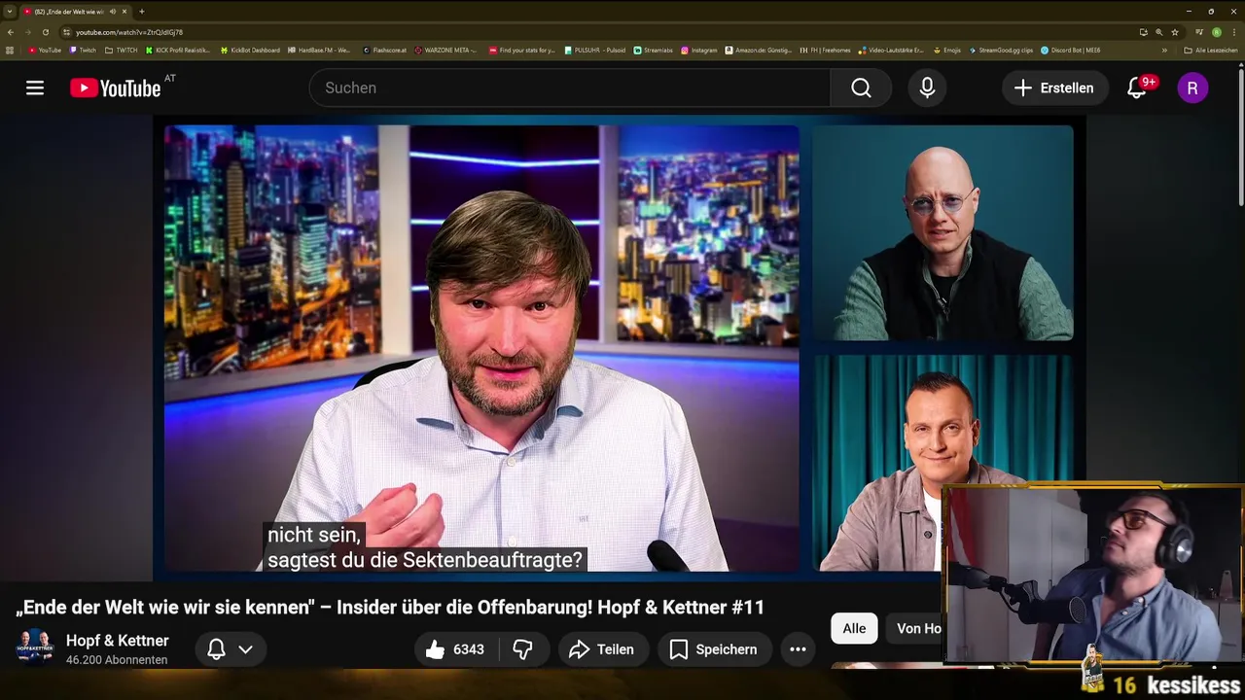Bookmark this page with the star

1175,32
